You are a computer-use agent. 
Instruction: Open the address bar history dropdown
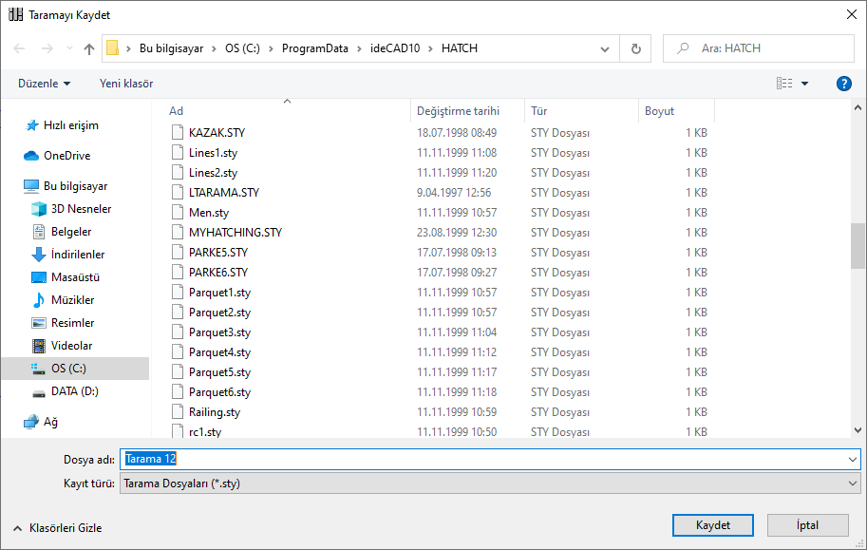pyautogui.click(x=605, y=48)
